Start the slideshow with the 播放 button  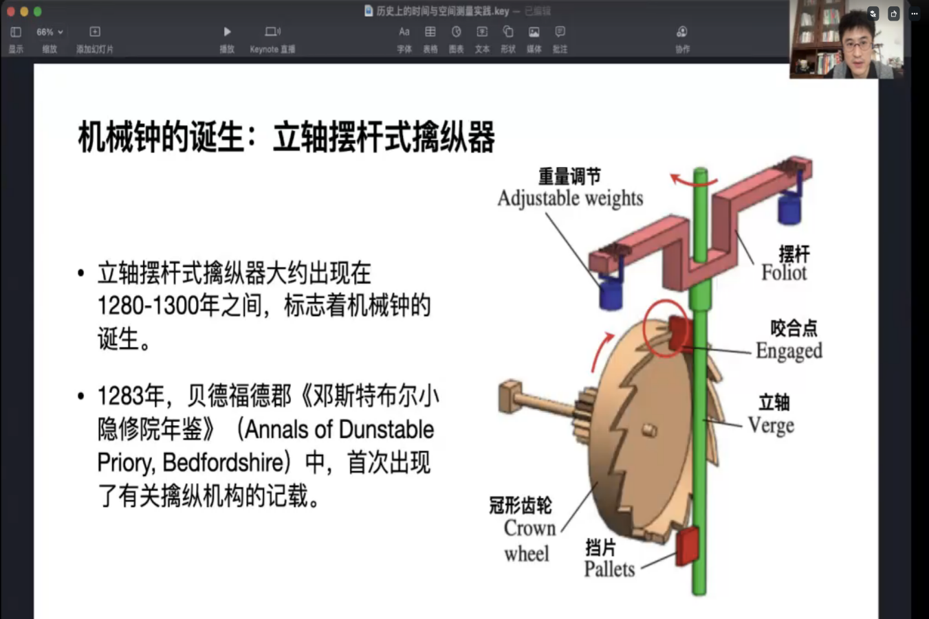[x=227, y=32]
